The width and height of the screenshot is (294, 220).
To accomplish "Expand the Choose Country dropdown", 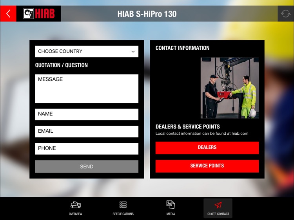I will click(87, 51).
